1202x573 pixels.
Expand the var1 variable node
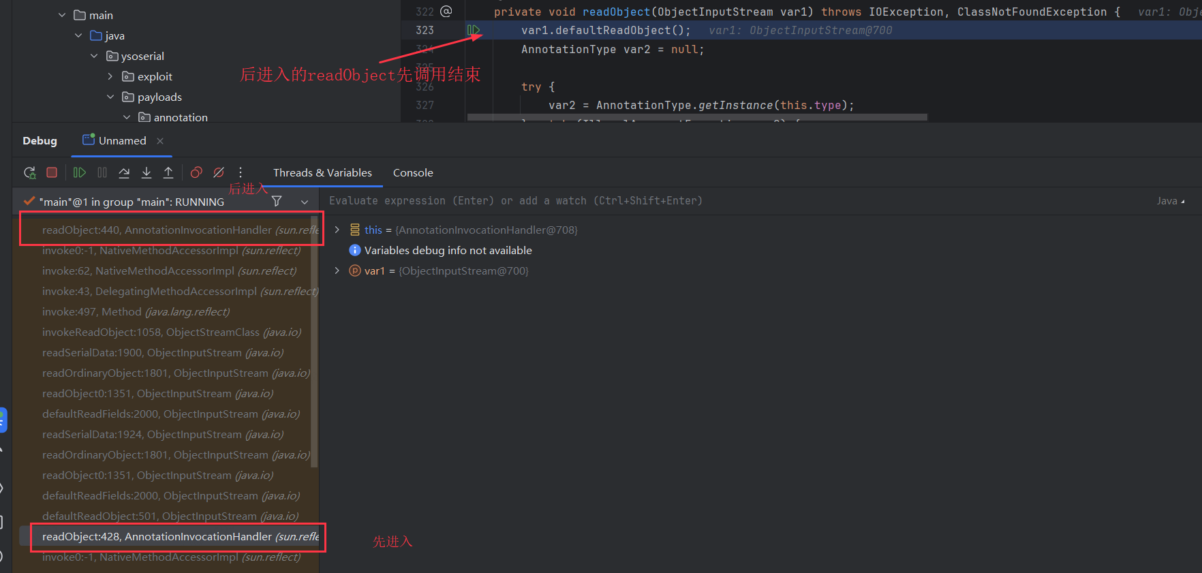[337, 270]
